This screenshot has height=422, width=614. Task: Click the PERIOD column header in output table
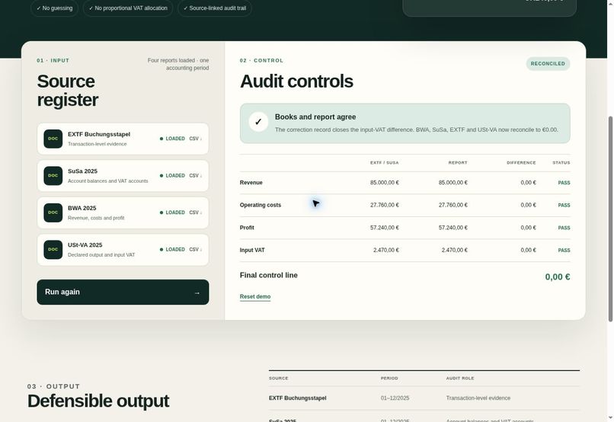(x=389, y=379)
